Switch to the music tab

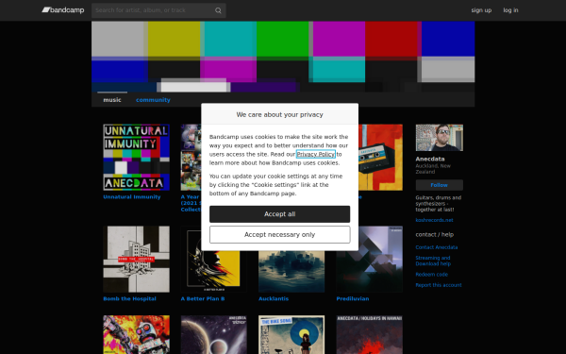(112, 100)
